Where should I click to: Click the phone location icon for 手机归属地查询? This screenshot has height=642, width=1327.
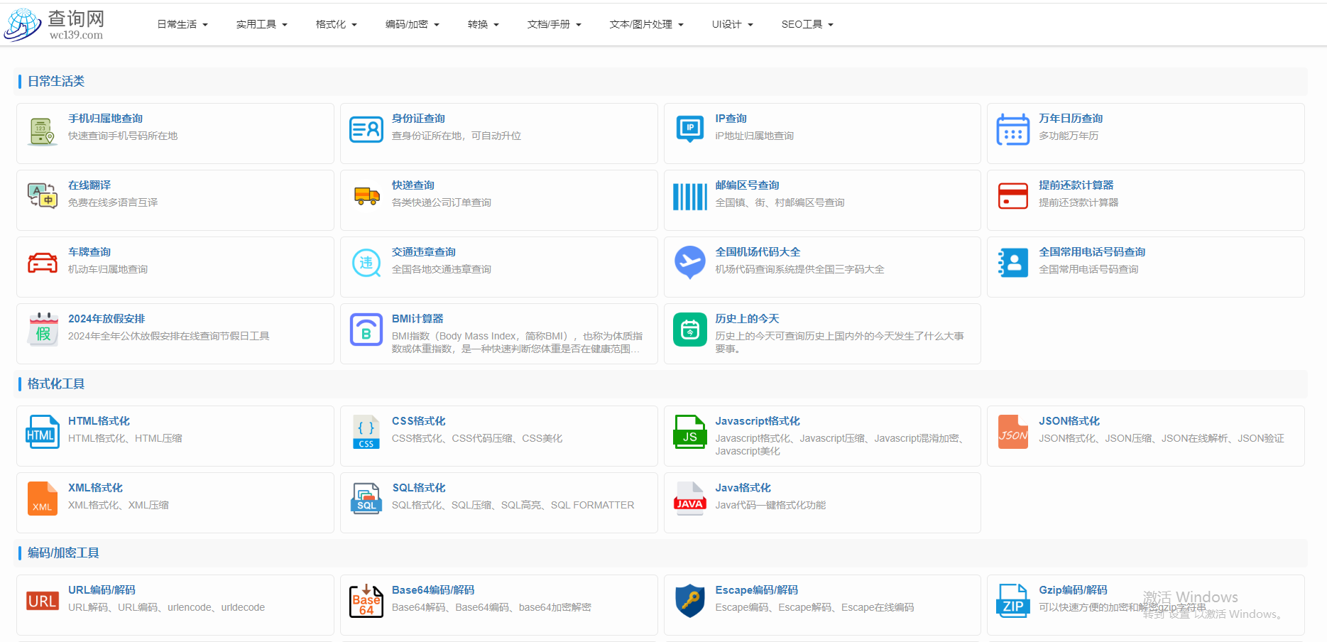[43, 130]
